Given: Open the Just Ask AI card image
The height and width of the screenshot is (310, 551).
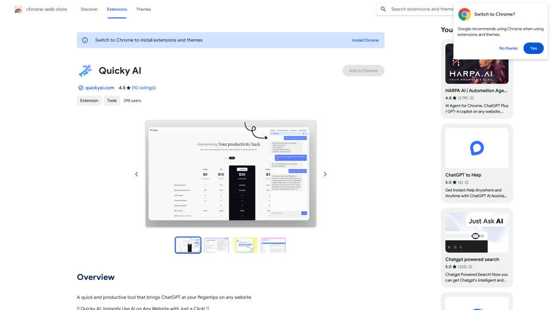Looking at the screenshot, I should click(477, 232).
